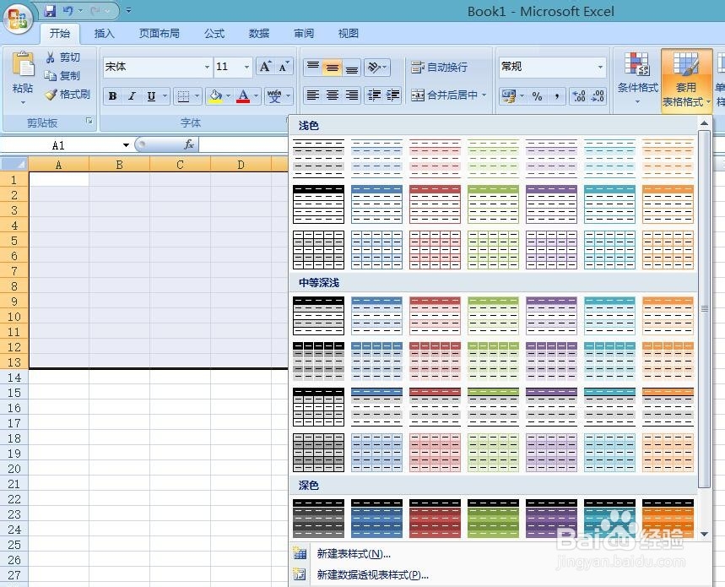Open the 视图 View tab

[349, 33]
